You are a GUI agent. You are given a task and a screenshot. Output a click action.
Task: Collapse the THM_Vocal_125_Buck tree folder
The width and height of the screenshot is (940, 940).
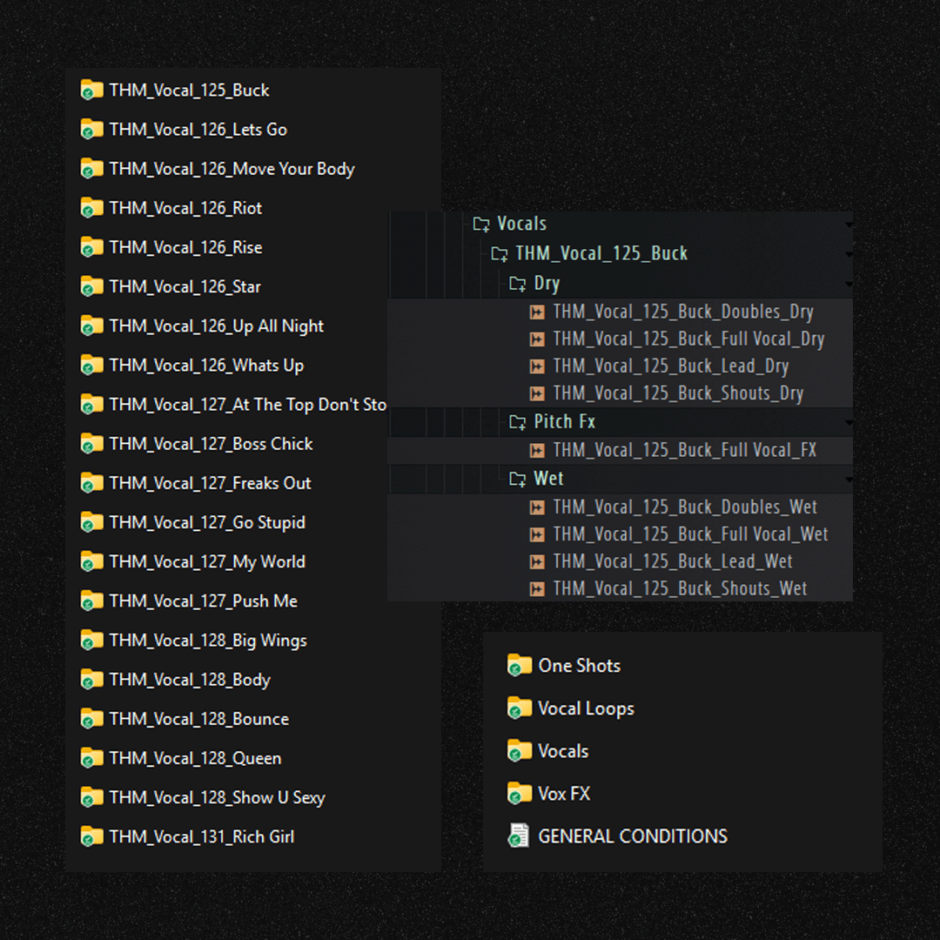coord(500,254)
